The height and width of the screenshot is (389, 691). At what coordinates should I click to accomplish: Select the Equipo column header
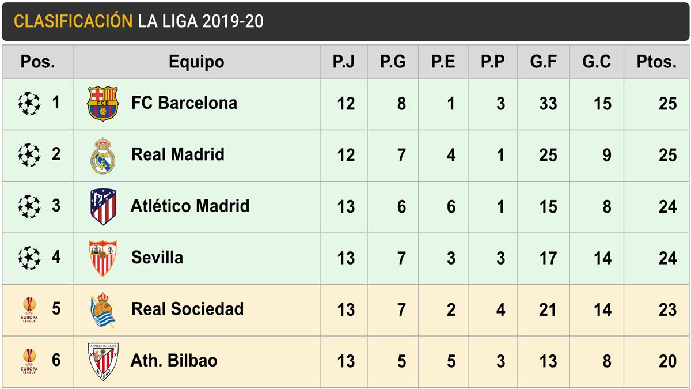point(196,62)
